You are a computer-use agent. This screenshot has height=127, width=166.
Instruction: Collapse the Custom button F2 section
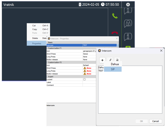[x=47, y=62]
